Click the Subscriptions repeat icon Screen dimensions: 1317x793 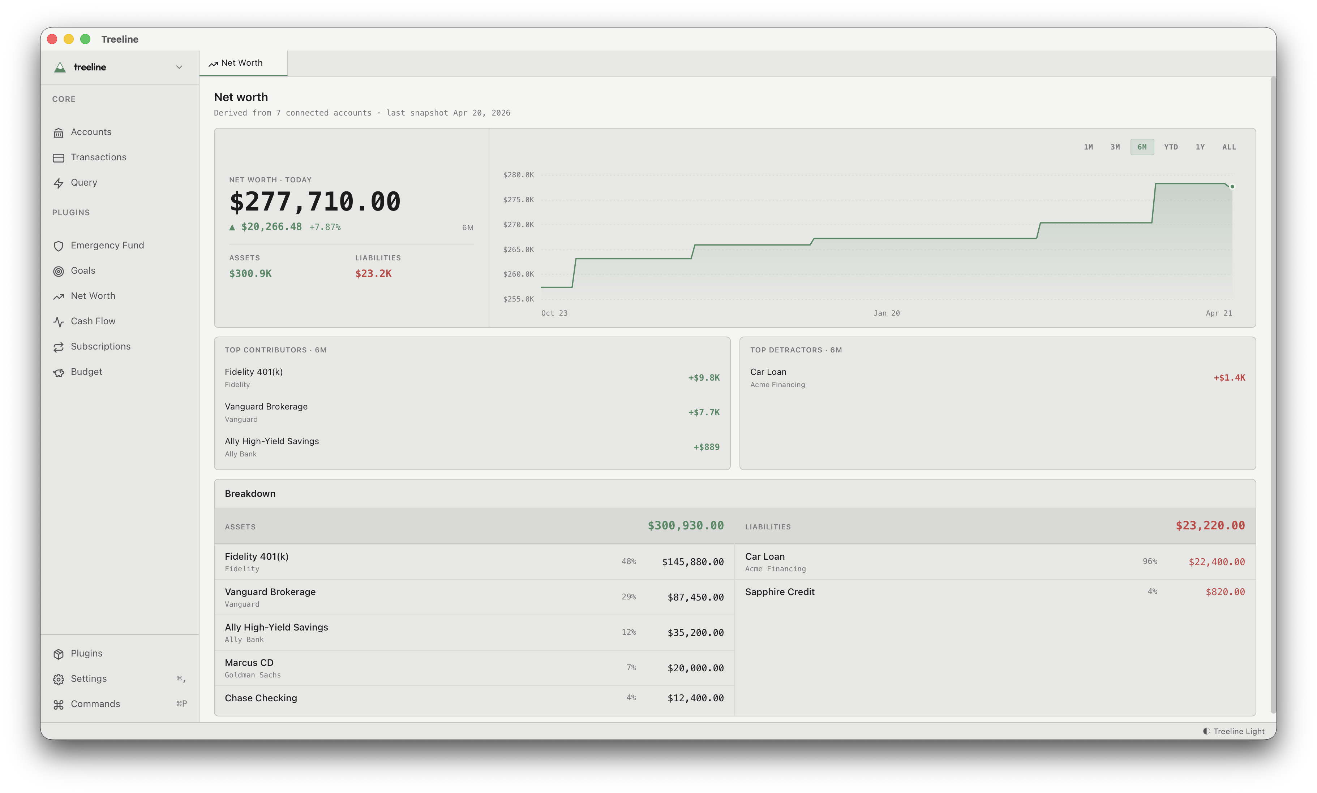[x=59, y=347]
